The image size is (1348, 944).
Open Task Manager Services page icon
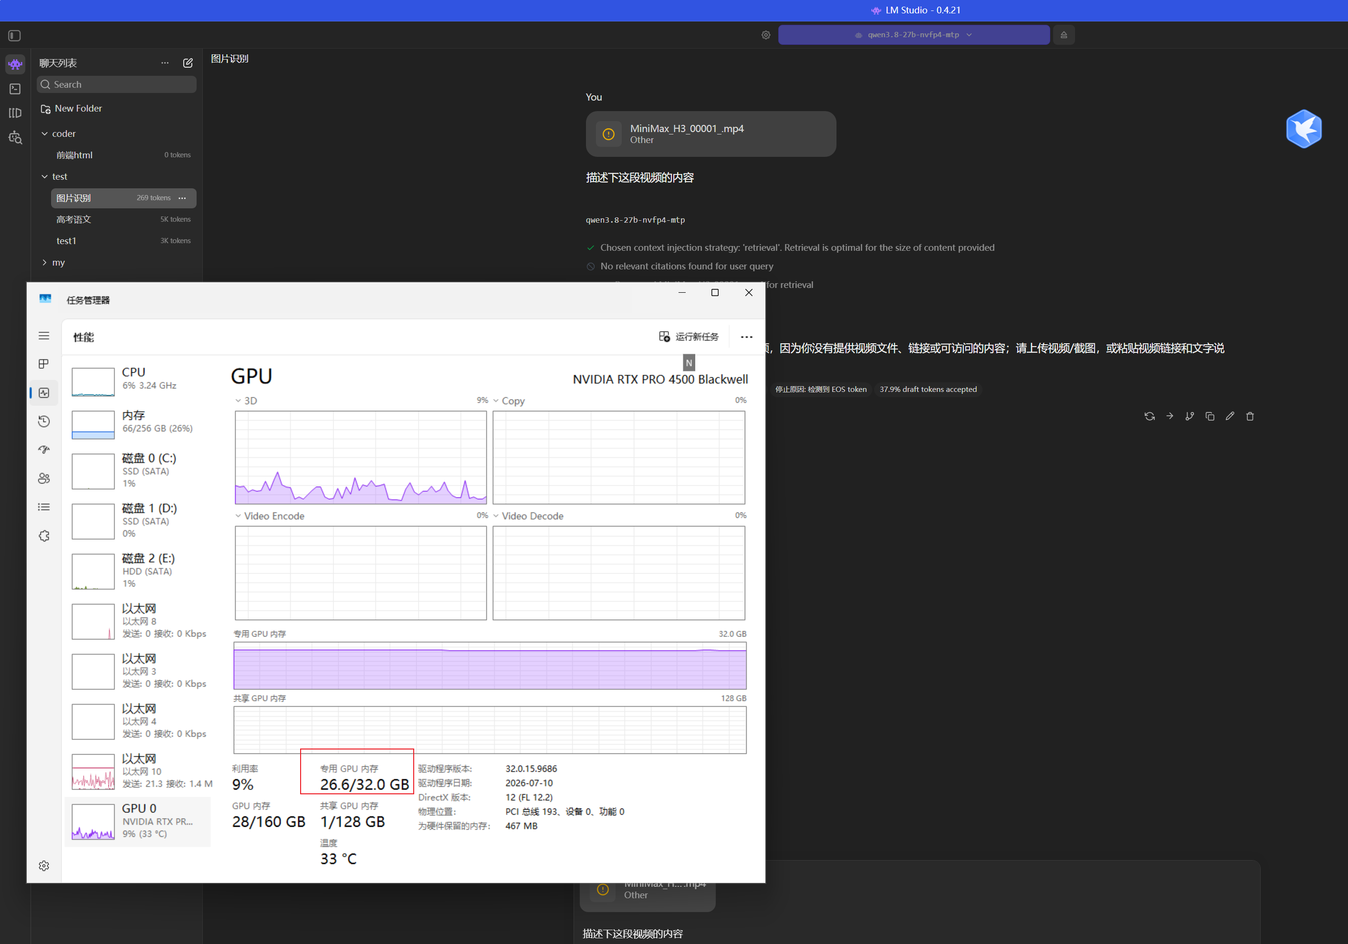44,536
